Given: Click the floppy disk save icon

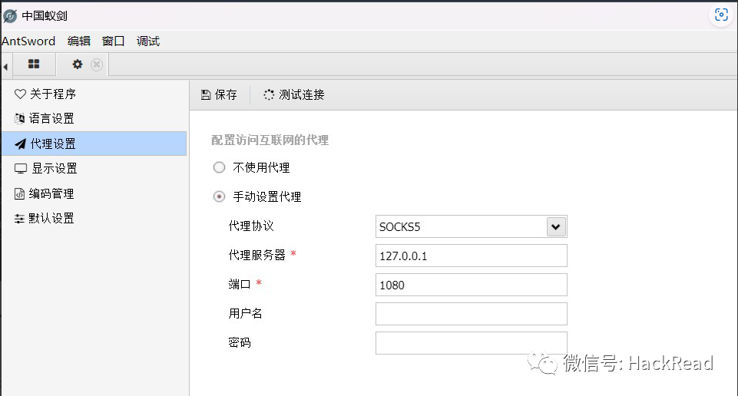Looking at the screenshot, I should (206, 95).
